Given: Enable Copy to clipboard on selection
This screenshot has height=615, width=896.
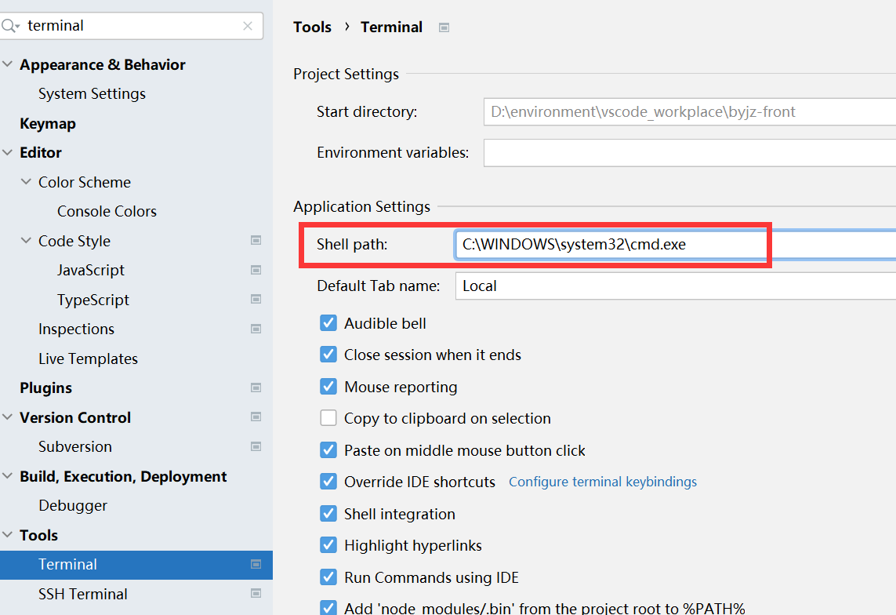Looking at the screenshot, I should click(328, 418).
